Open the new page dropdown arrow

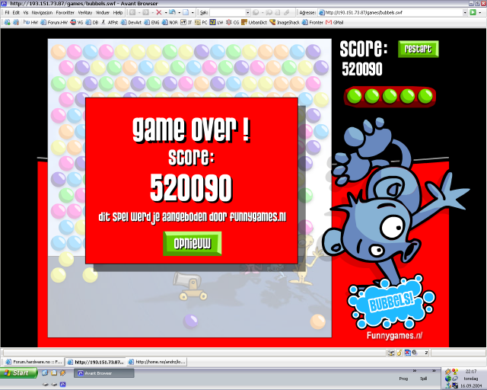(x=193, y=12)
